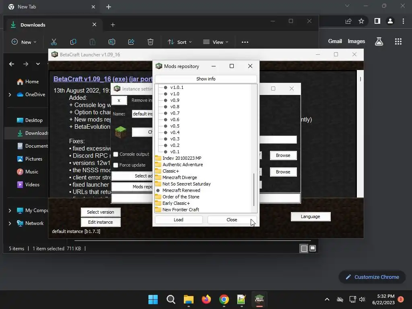The width and height of the screenshot is (412, 309).
Task: Click BetaCraft launcher icon on taskbar
Action: (x=260, y=299)
